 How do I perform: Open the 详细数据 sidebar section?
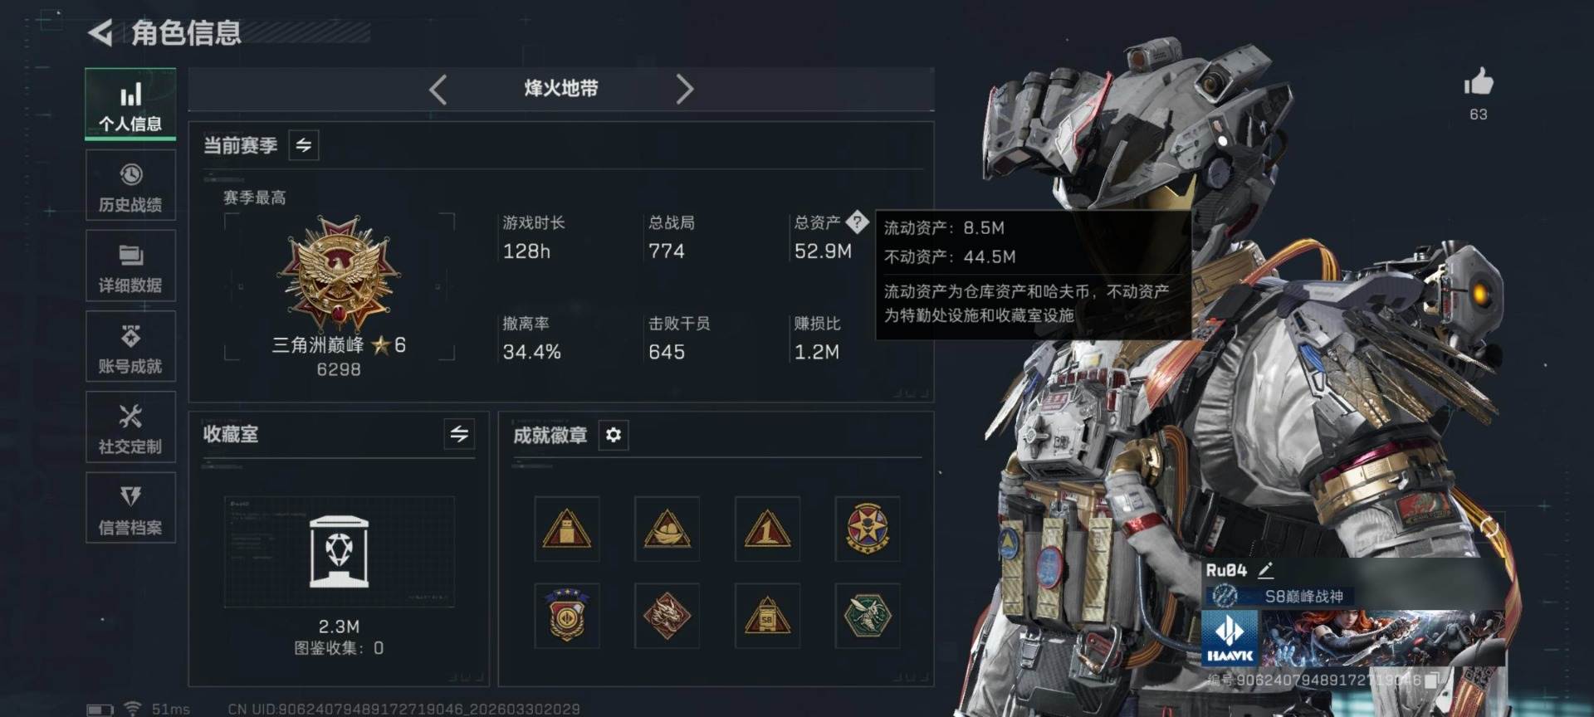130,266
